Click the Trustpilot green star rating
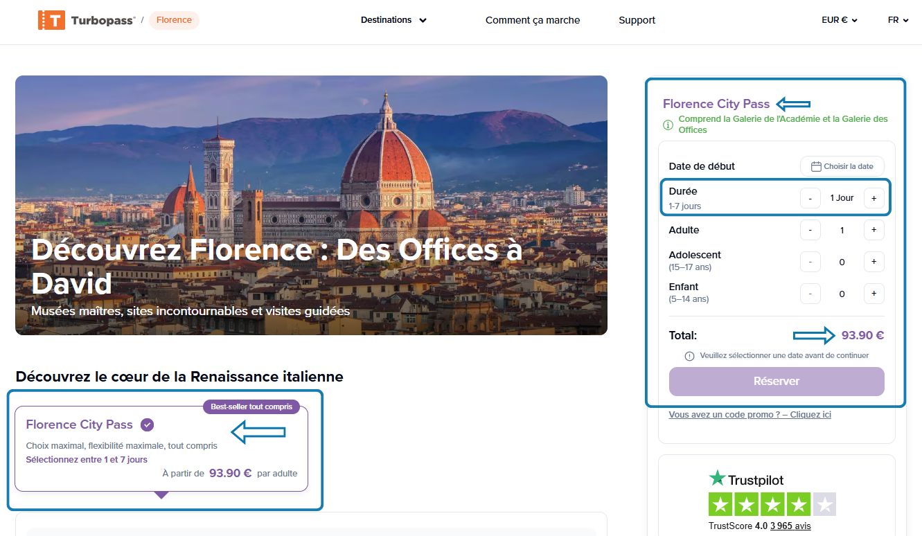 tap(772, 504)
